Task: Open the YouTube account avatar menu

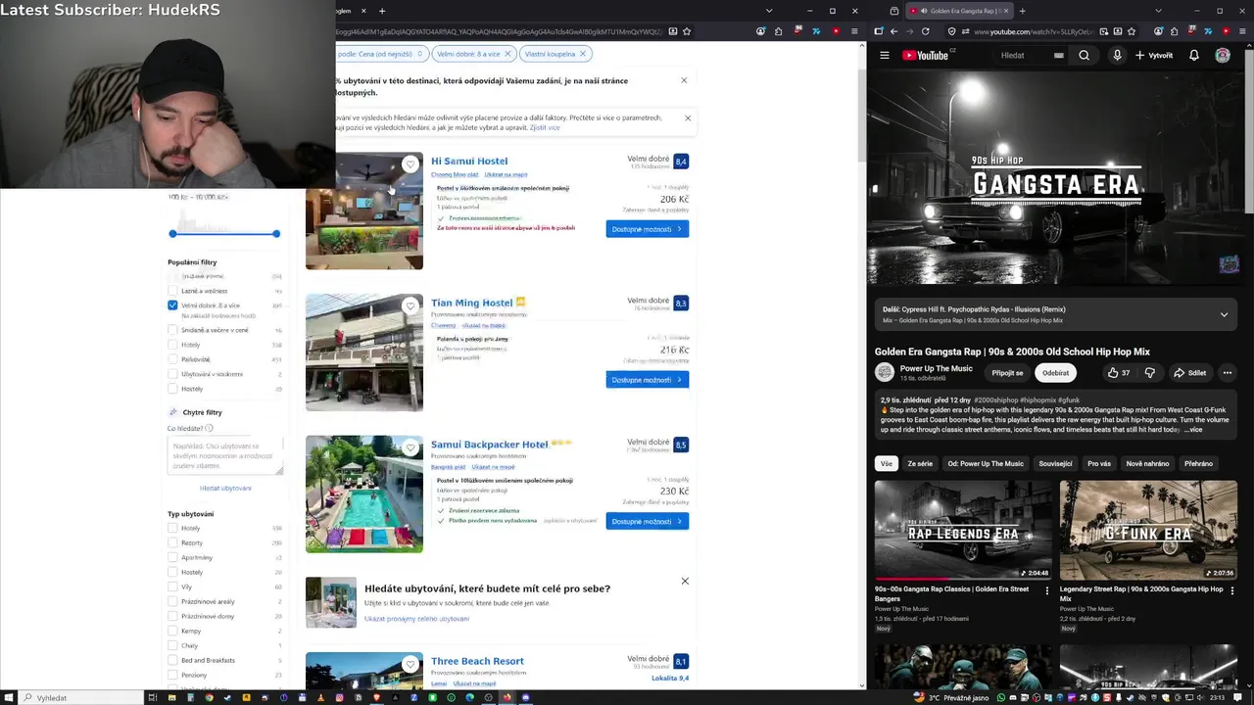Action: (1223, 56)
